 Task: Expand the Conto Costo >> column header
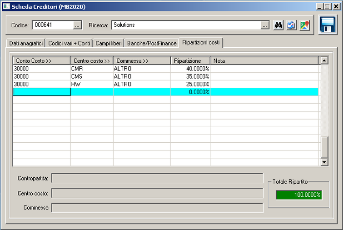(x=41, y=60)
